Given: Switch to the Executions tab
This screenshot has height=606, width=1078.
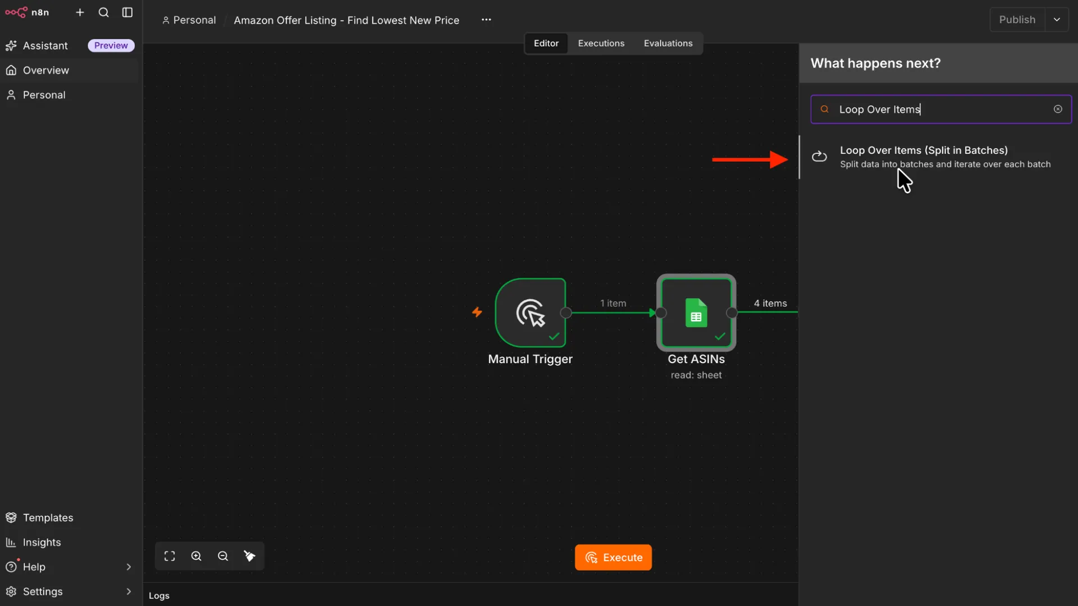Looking at the screenshot, I should tap(601, 43).
